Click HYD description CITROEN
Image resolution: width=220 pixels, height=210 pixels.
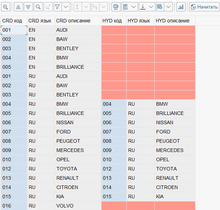(x=175, y=187)
